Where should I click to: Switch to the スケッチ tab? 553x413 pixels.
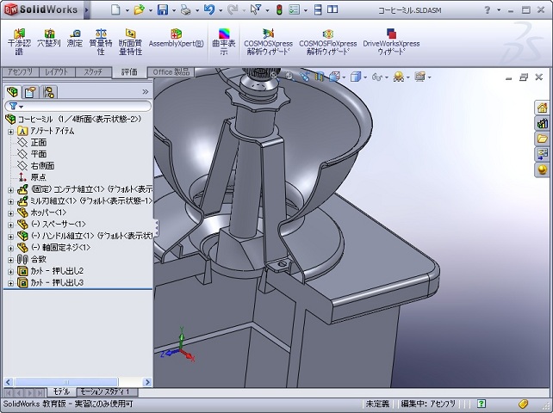[x=93, y=72]
